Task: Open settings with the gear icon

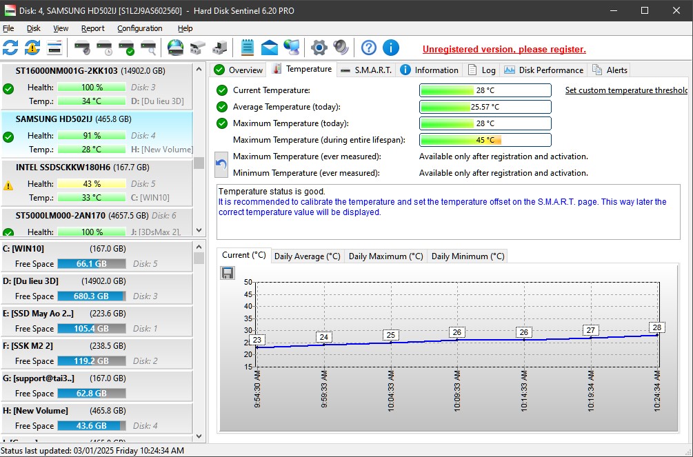Action: click(x=319, y=48)
